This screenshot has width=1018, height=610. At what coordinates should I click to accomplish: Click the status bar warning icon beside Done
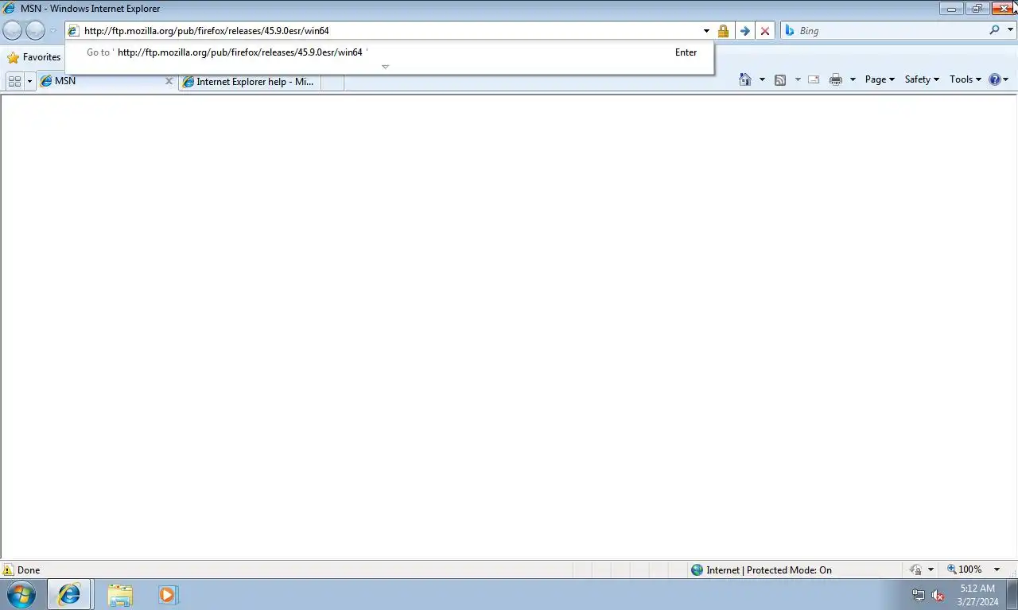(x=9, y=570)
